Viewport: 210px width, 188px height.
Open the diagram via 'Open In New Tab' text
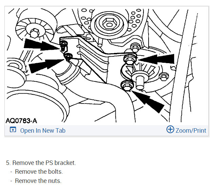point(43,131)
